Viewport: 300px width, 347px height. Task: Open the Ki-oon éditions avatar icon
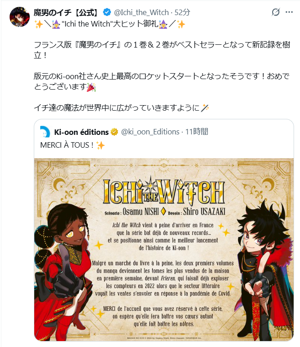pyautogui.click(x=45, y=132)
